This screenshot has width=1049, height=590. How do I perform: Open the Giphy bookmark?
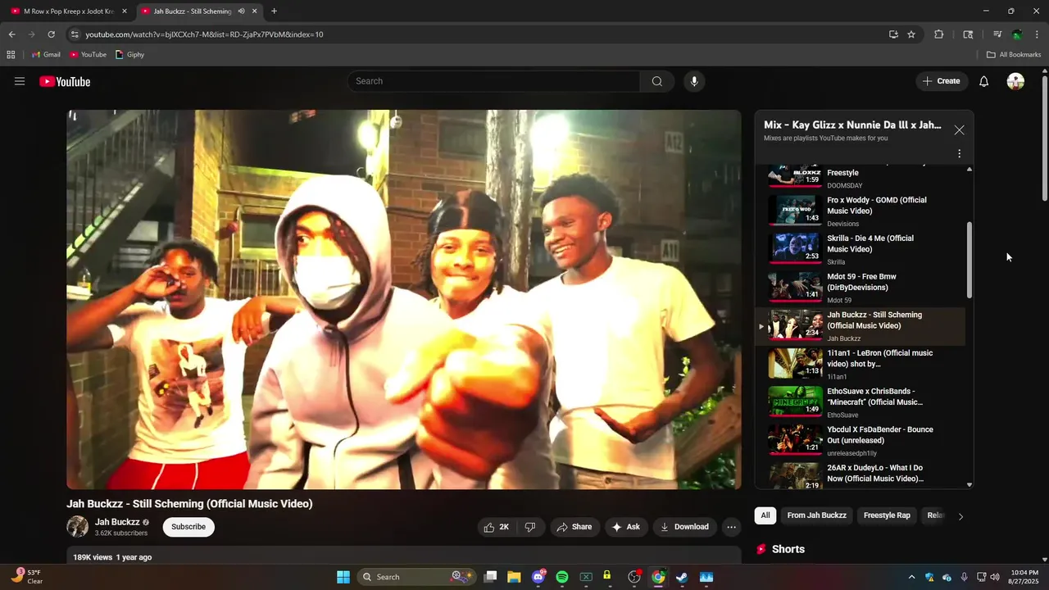click(x=130, y=55)
